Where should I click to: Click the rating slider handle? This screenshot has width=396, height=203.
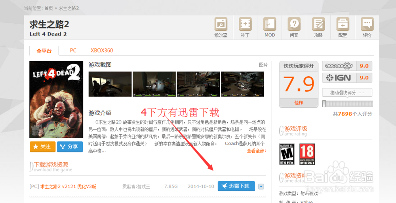point(324,103)
